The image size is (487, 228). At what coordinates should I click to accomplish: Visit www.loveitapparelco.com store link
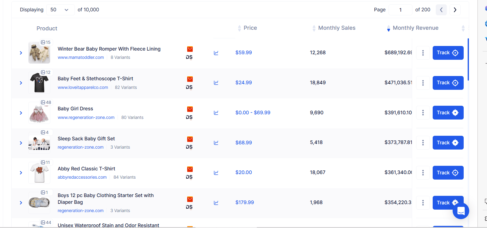(x=83, y=87)
